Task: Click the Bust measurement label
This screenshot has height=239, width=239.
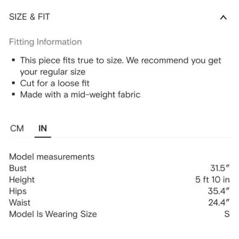Action: (18, 168)
